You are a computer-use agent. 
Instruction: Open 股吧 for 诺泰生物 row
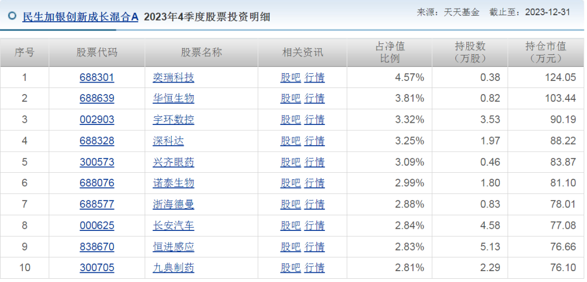click(290, 183)
